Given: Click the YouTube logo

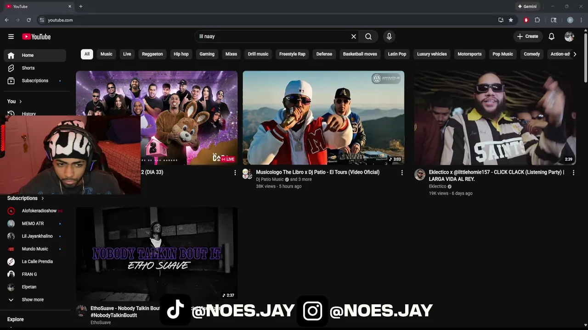Looking at the screenshot, I should pyautogui.click(x=36, y=37).
